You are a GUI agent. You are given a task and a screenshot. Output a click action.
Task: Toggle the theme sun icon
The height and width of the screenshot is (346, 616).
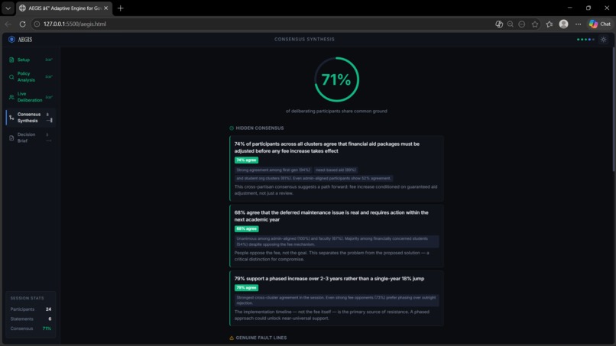click(x=604, y=39)
